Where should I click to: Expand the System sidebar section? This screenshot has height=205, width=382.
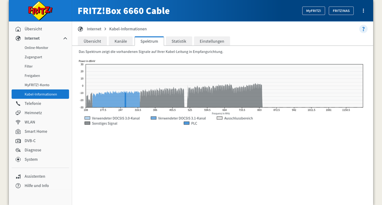point(31,159)
